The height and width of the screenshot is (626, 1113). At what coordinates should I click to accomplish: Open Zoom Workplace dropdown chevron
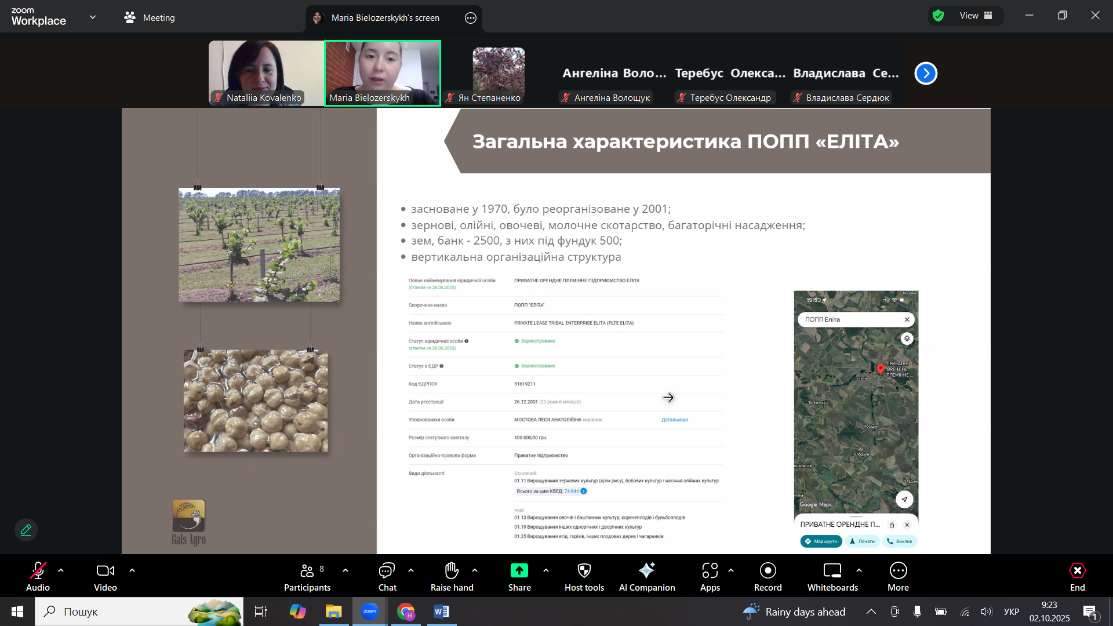click(93, 17)
